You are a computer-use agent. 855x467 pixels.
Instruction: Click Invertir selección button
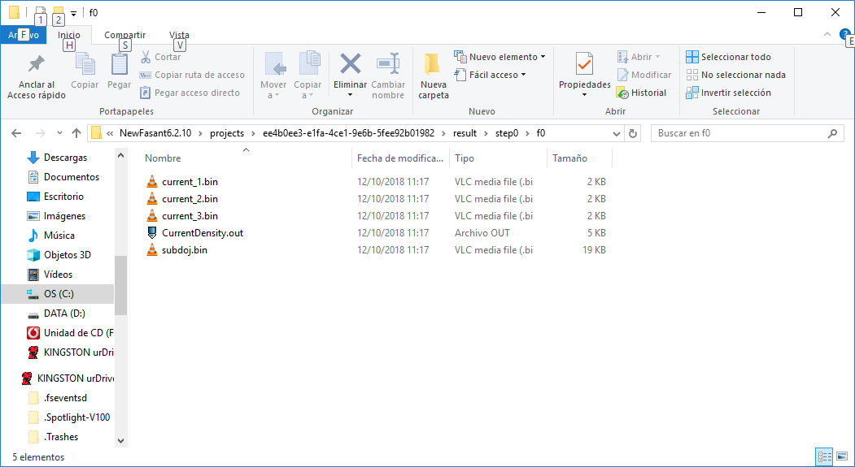pos(728,93)
